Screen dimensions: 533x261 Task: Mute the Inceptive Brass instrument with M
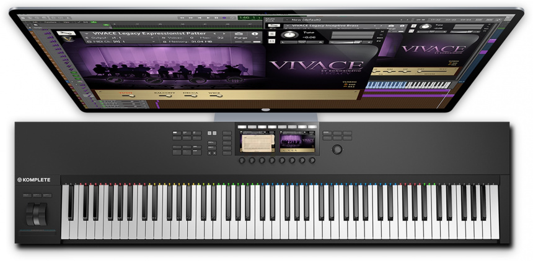pyautogui.click(x=412, y=31)
